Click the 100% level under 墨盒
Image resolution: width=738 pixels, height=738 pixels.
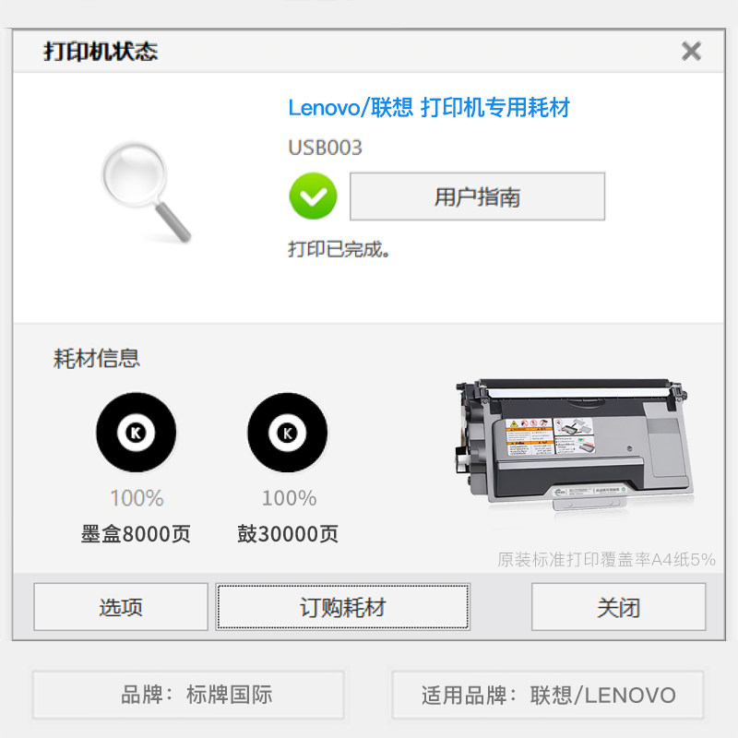(137, 498)
